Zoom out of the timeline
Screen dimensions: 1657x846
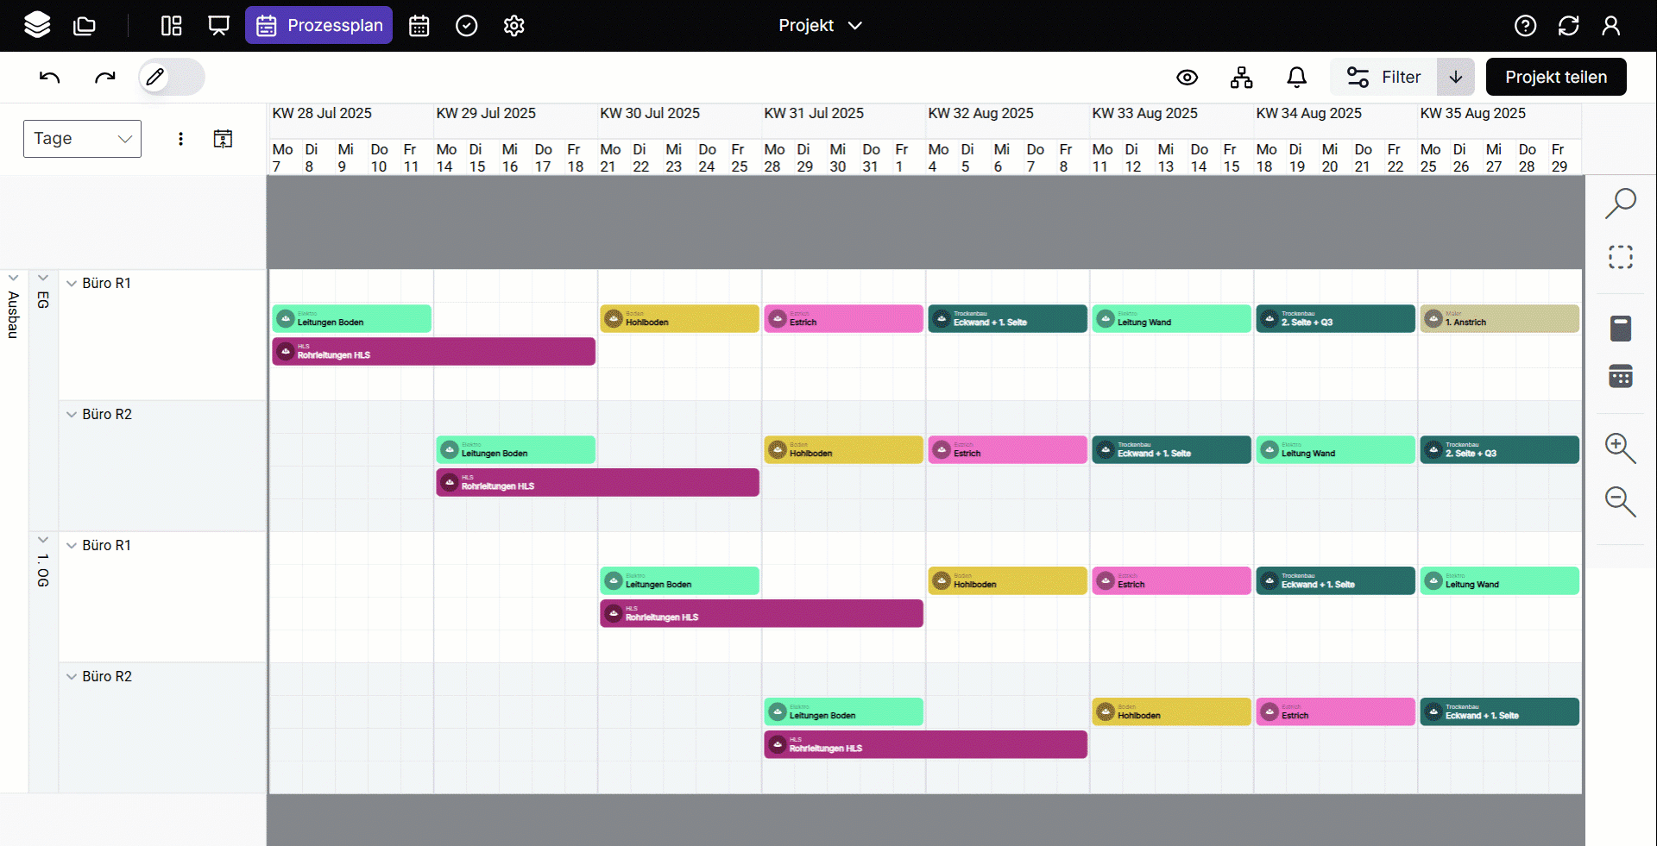[1620, 501]
